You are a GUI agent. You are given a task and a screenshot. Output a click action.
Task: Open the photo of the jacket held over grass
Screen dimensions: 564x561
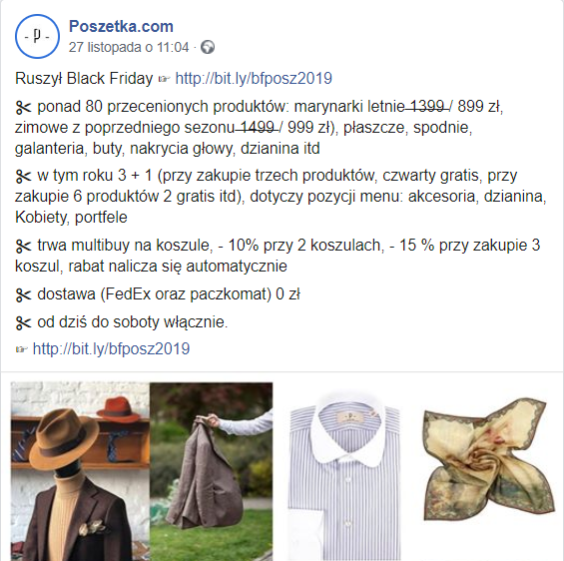pyautogui.click(x=212, y=471)
